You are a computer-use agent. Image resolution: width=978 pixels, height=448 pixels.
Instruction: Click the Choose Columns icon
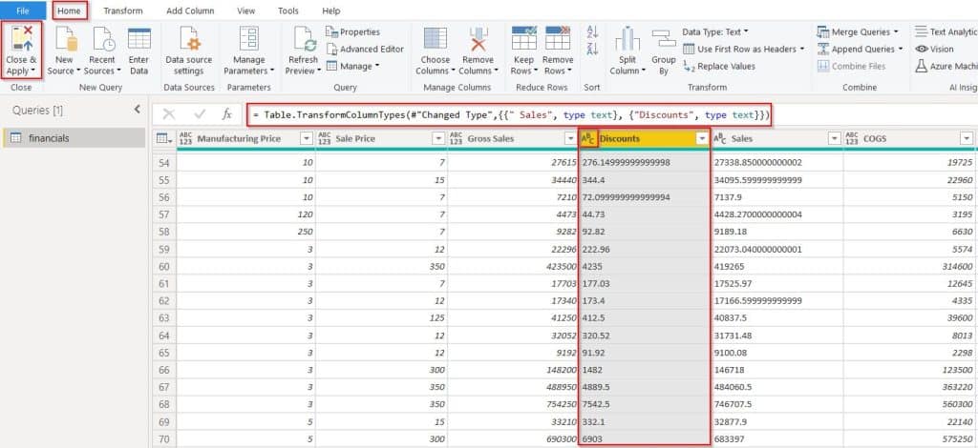(x=435, y=38)
